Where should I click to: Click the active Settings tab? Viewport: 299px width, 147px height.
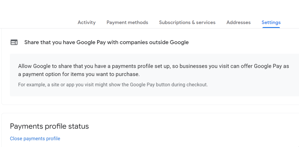tap(271, 22)
